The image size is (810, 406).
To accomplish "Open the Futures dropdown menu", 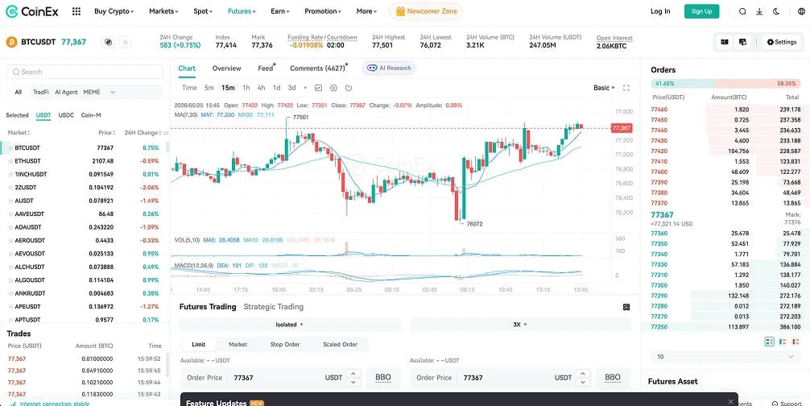I will pyautogui.click(x=242, y=11).
